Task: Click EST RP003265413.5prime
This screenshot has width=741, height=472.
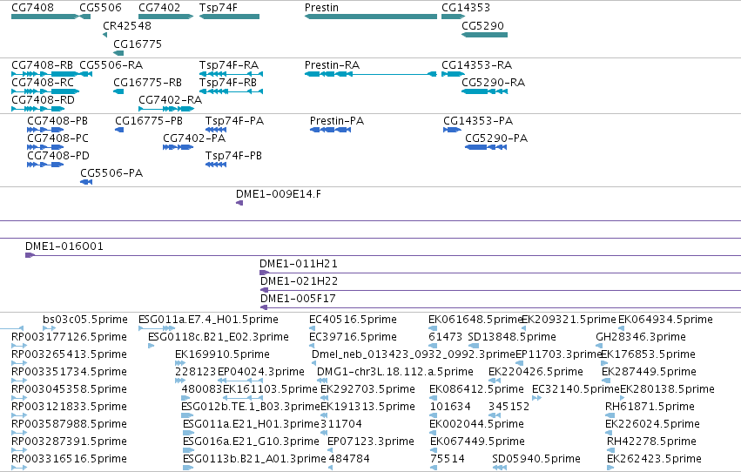Action: click(x=19, y=363)
